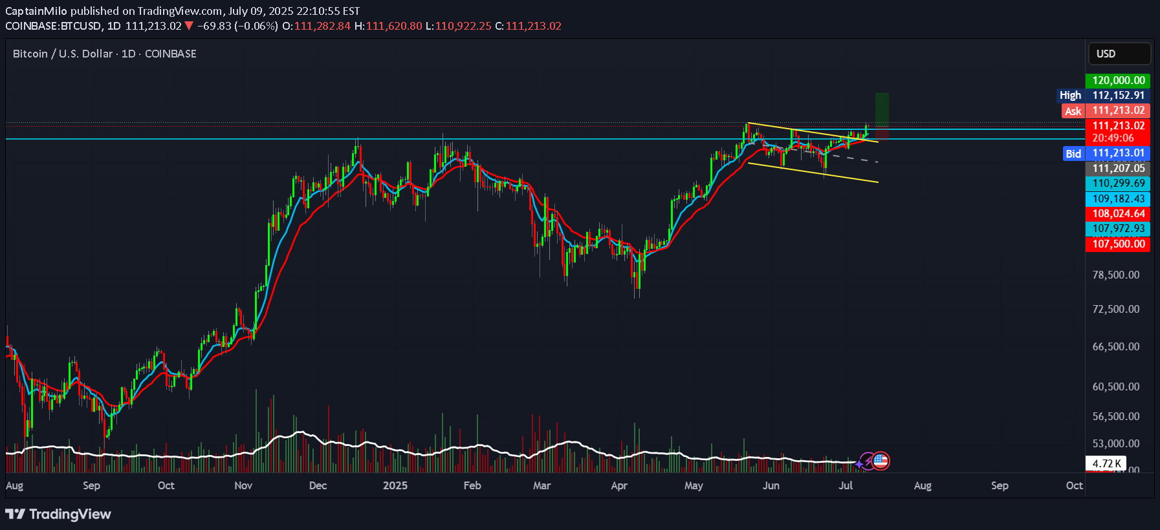The width and height of the screenshot is (1160, 530).
Task: Click the 120,000.00 green target price label
Action: click(1118, 80)
